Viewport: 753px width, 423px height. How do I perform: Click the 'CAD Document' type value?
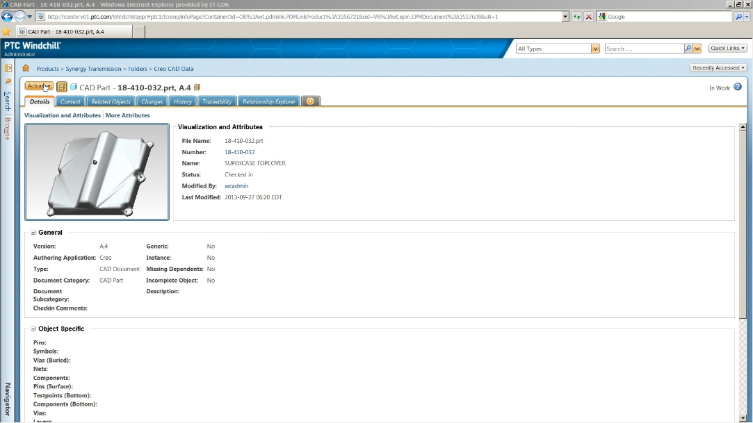coord(120,269)
